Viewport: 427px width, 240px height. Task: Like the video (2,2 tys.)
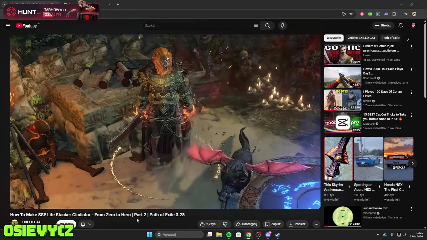click(x=208, y=224)
